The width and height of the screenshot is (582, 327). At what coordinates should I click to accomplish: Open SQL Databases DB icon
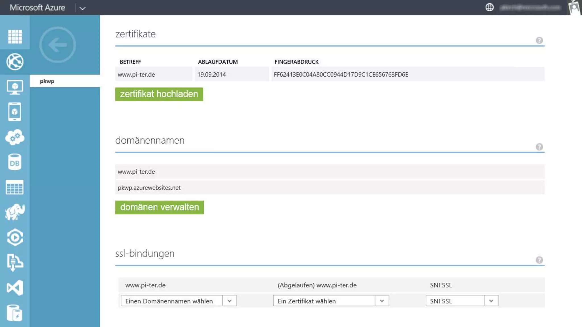(15, 162)
